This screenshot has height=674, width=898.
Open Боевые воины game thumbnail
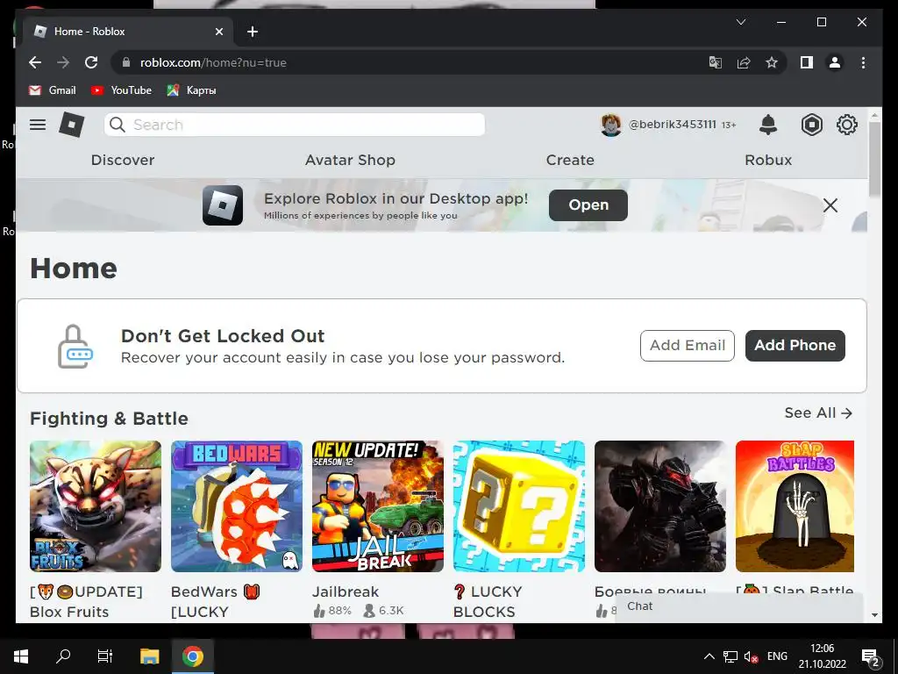[659, 506]
